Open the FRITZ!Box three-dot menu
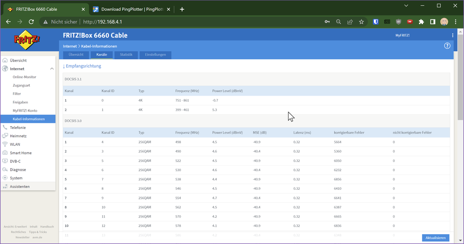Screen dimensions: 464x244 (x=452, y=35)
